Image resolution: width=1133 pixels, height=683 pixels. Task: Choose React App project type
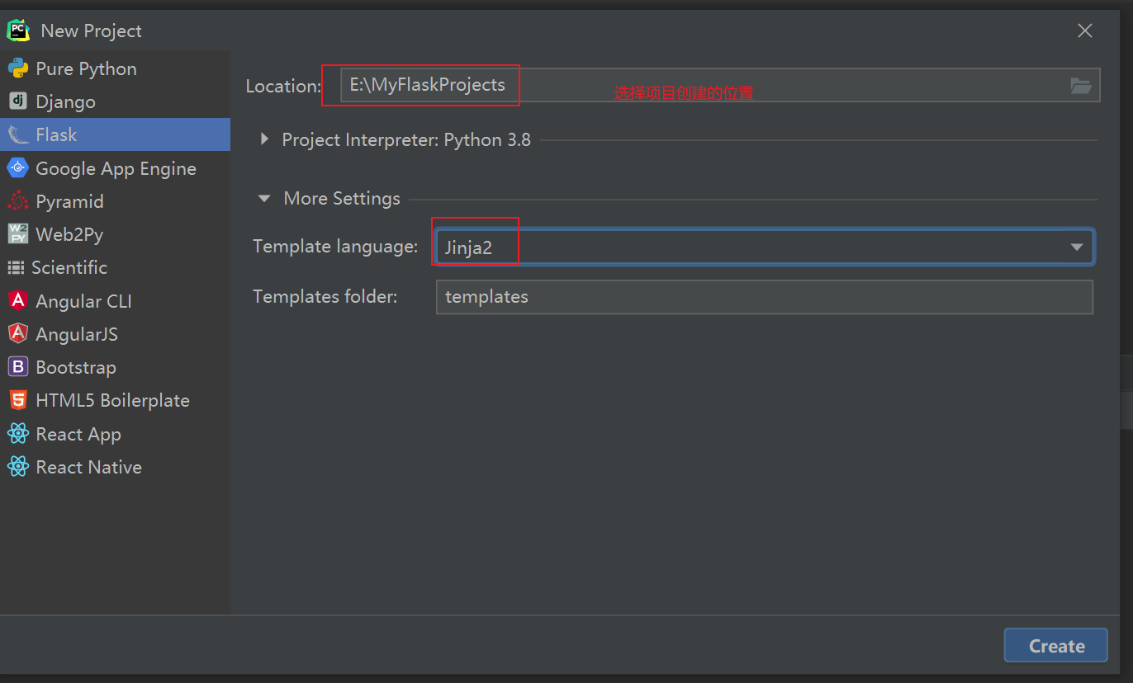click(116, 434)
